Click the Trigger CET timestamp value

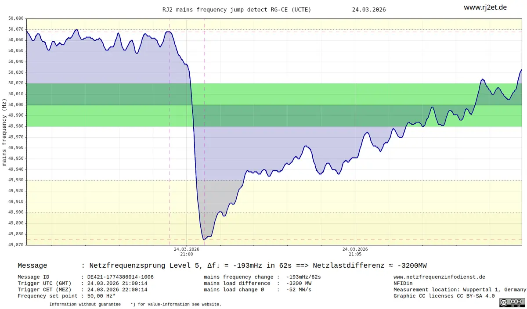click(x=117, y=290)
